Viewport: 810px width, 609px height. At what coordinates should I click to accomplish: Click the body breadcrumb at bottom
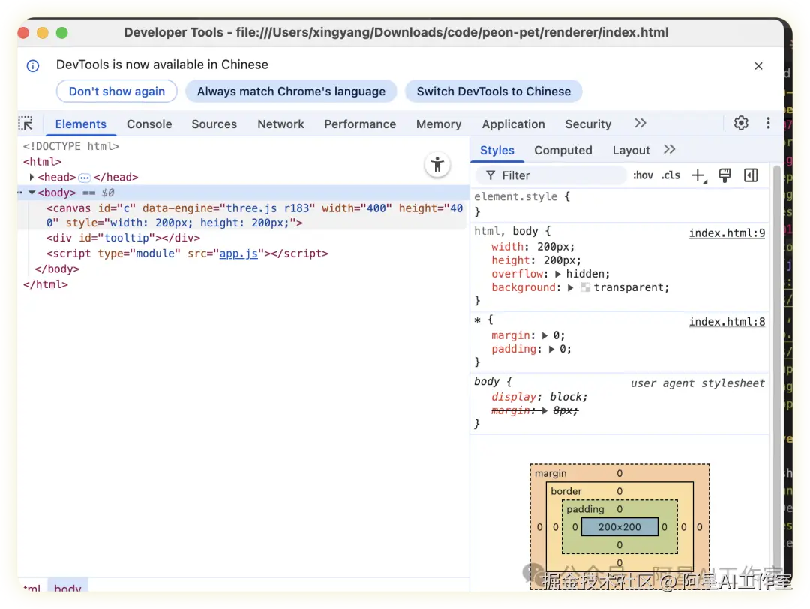[x=67, y=586]
